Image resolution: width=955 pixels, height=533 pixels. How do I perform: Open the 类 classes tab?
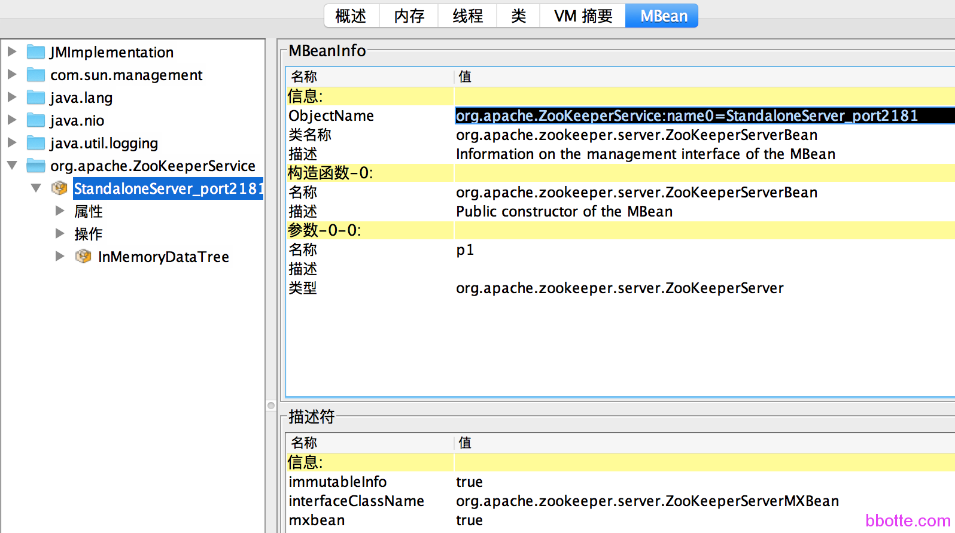pyautogui.click(x=518, y=16)
